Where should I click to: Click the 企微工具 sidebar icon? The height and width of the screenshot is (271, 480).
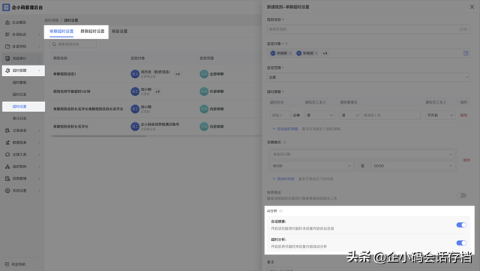pyautogui.click(x=7, y=155)
